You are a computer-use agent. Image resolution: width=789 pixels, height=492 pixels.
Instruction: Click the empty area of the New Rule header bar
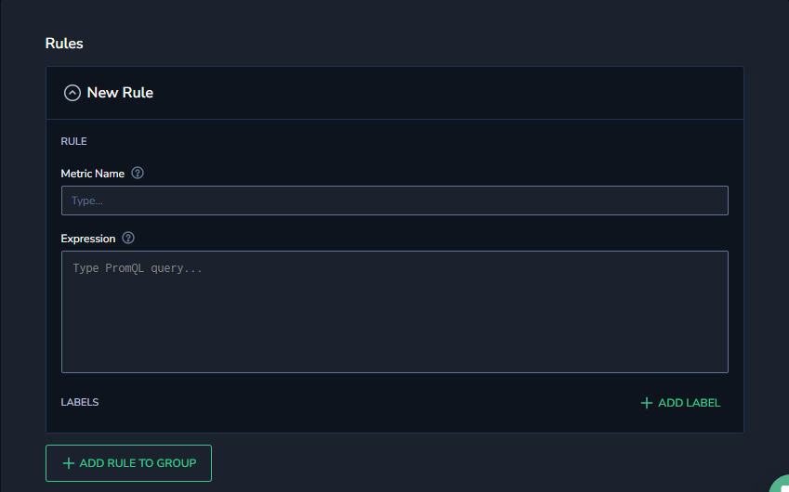(448, 93)
